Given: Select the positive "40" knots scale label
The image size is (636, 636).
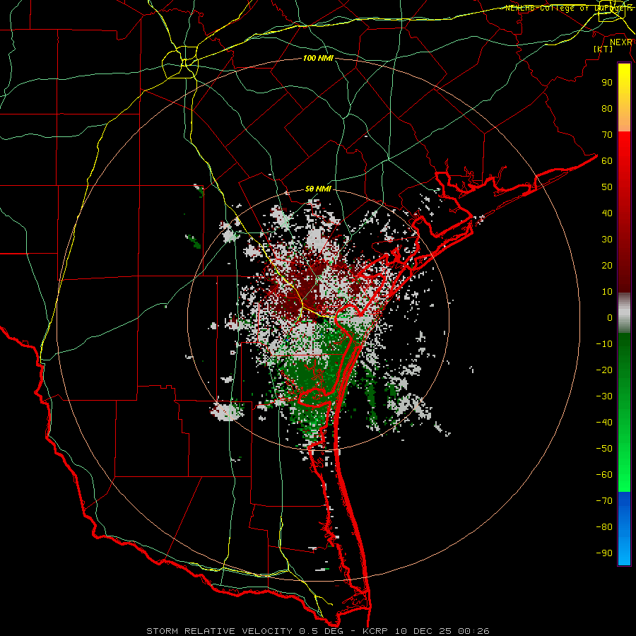Looking at the screenshot, I should click(x=607, y=213).
